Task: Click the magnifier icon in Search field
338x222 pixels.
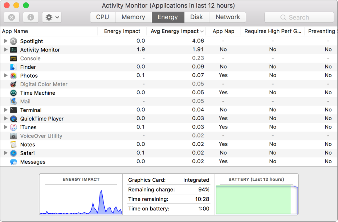Action: 283,17
